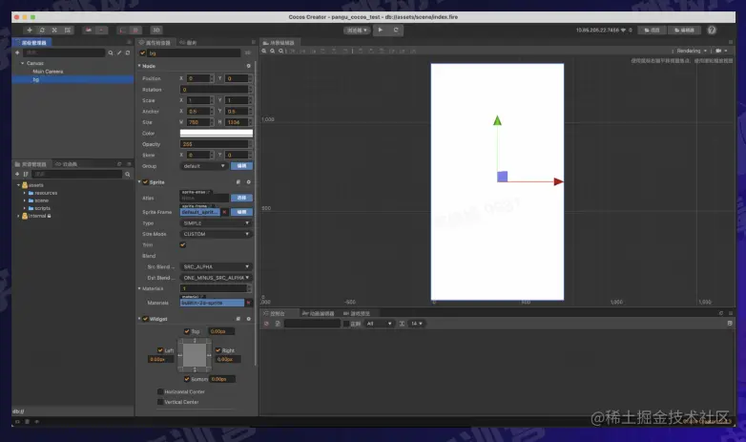Toggle the Widget component checkbox
Viewport: 746px width, 442px height.
click(x=146, y=319)
